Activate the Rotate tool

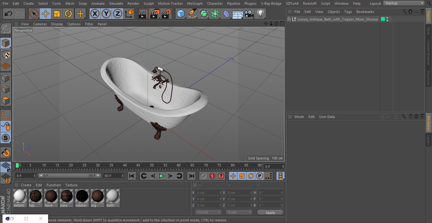[x=68, y=14]
